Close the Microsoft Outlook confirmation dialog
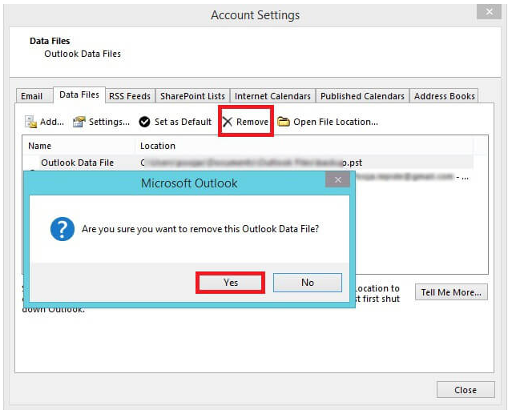 click(338, 179)
